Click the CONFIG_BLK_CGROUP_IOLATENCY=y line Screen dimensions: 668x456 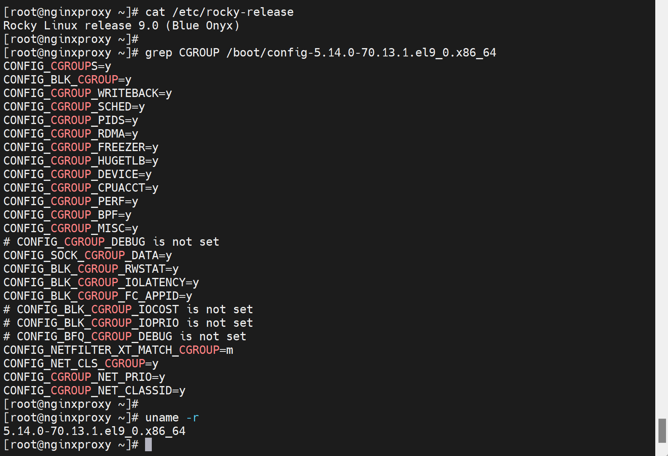(101, 283)
